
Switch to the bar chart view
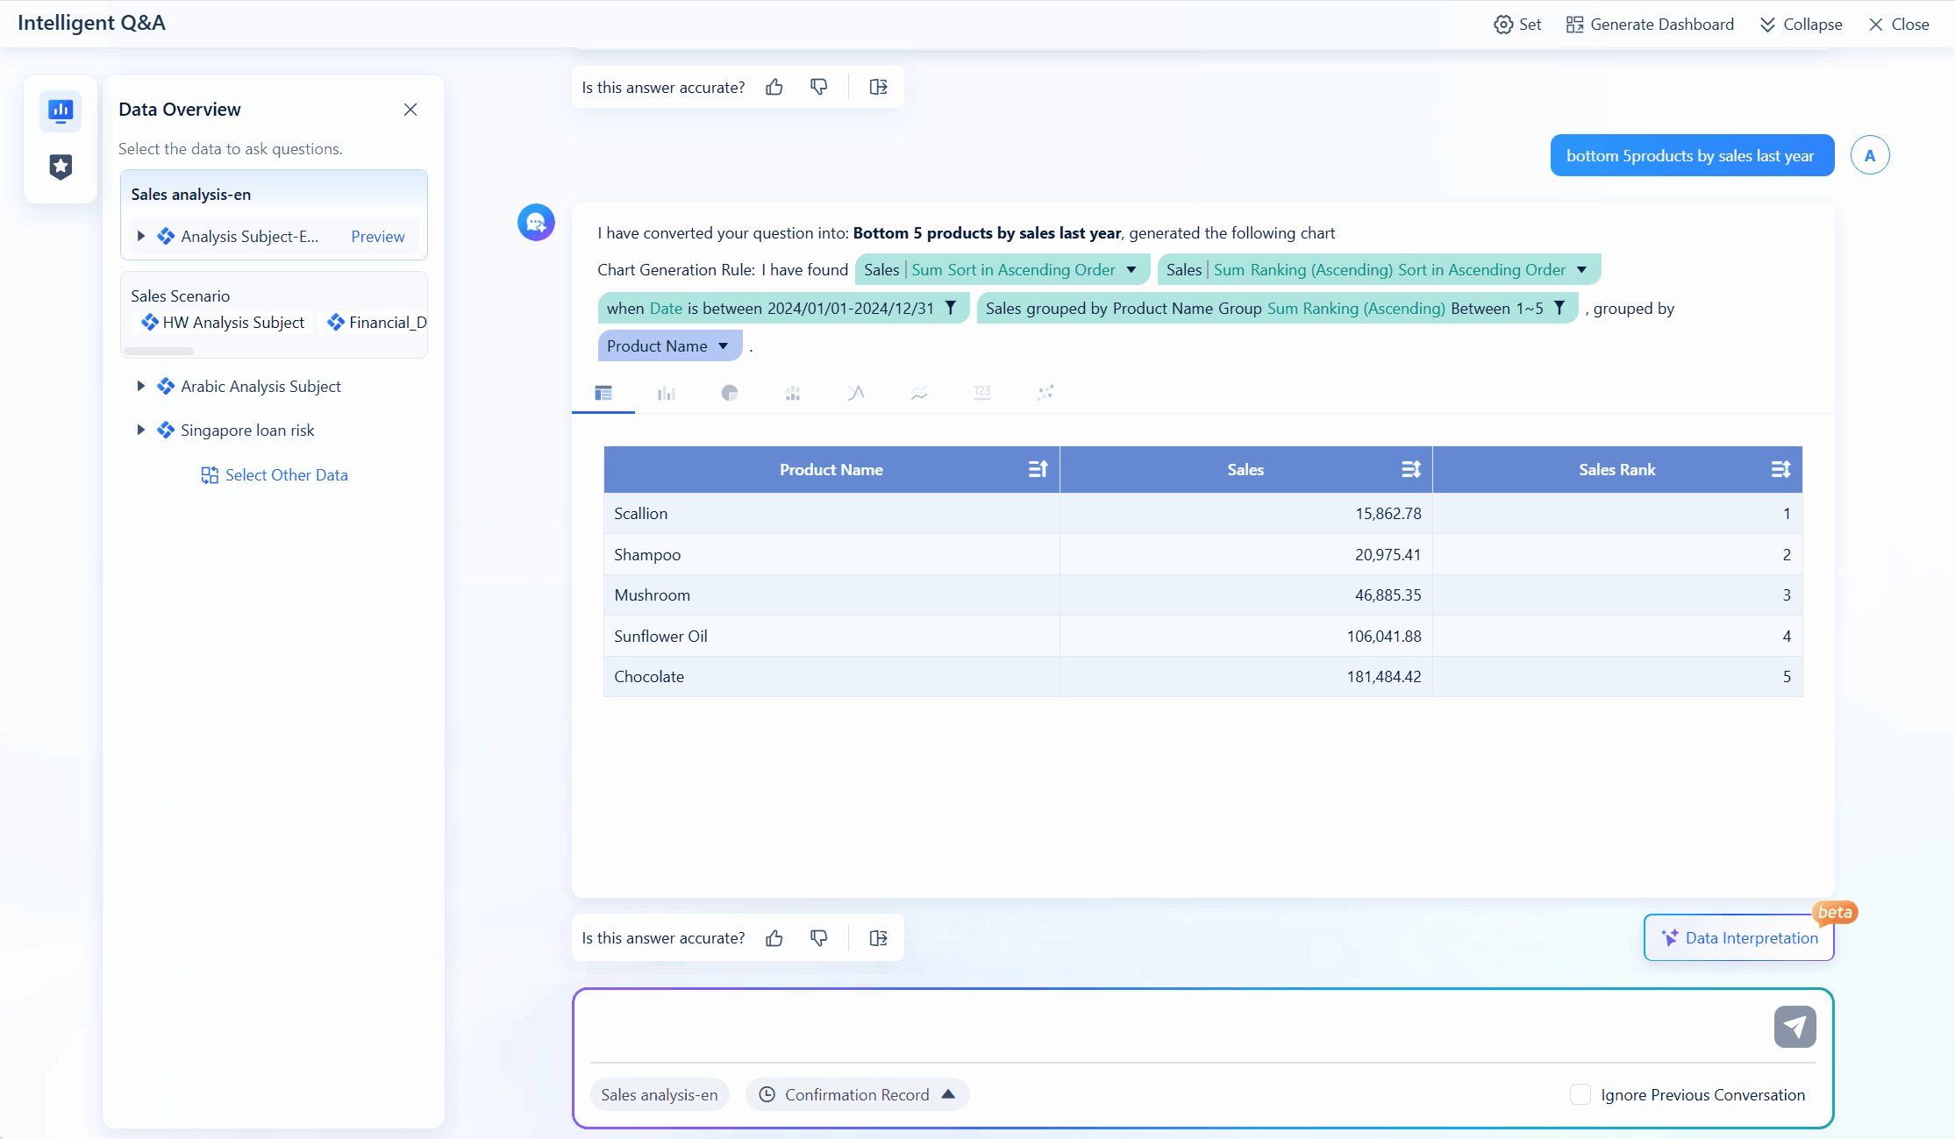click(667, 393)
